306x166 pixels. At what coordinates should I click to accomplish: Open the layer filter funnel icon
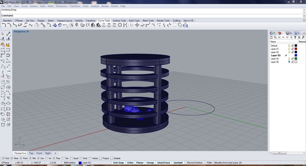point(295,37)
